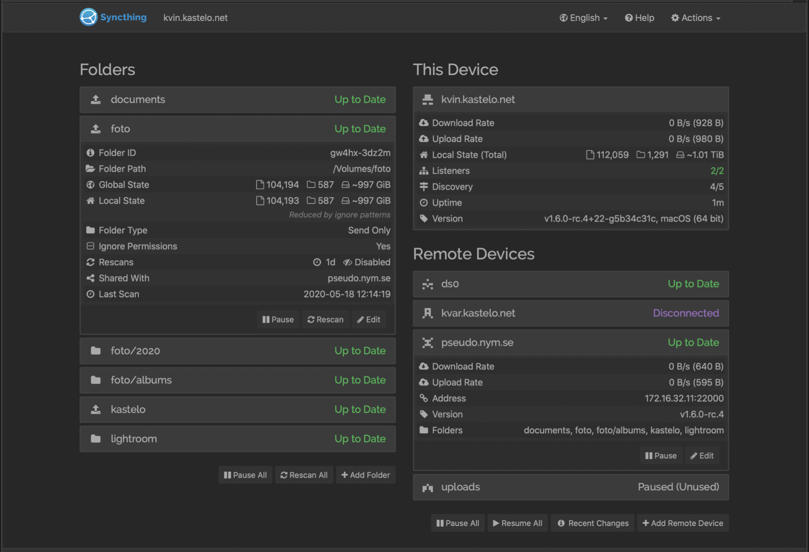Pause the pseudo.nym.se device
This screenshot has width=809, height=552.
point(661,455)
